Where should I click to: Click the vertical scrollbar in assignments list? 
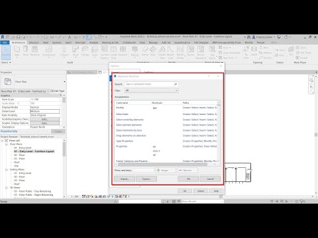tap(219, 132)
